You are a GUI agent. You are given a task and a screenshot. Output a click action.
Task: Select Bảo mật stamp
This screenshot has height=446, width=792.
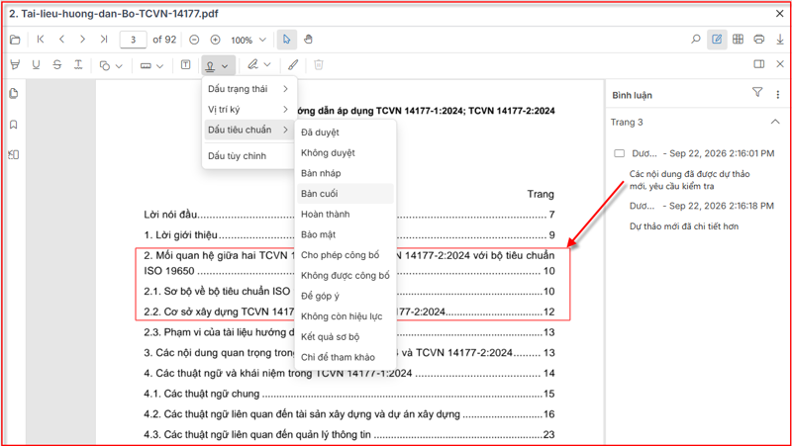click(345, 234)
